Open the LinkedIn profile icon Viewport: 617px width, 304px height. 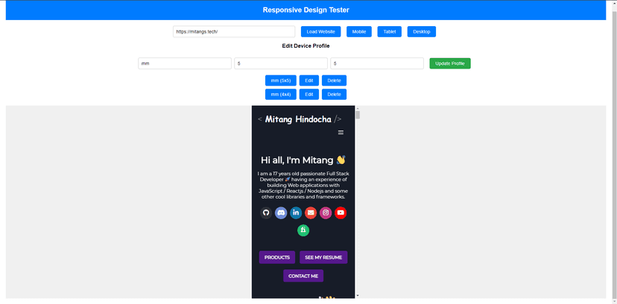pos(296,212)
